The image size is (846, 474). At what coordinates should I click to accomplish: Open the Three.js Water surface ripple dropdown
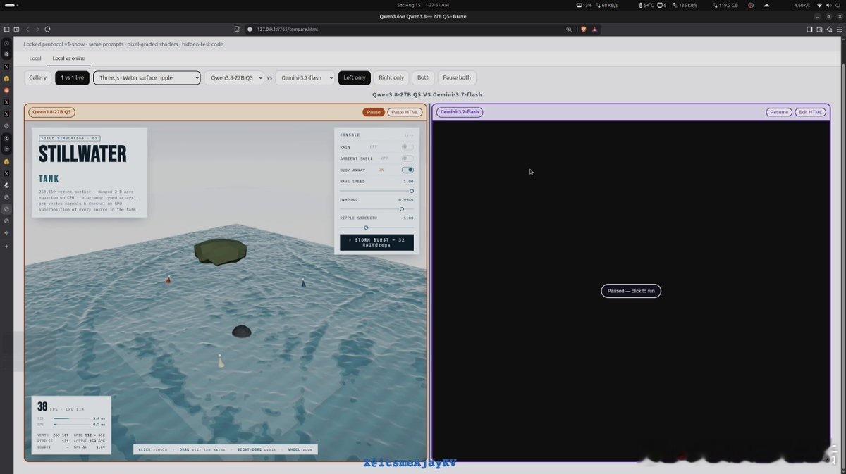(x=147, y=77)
